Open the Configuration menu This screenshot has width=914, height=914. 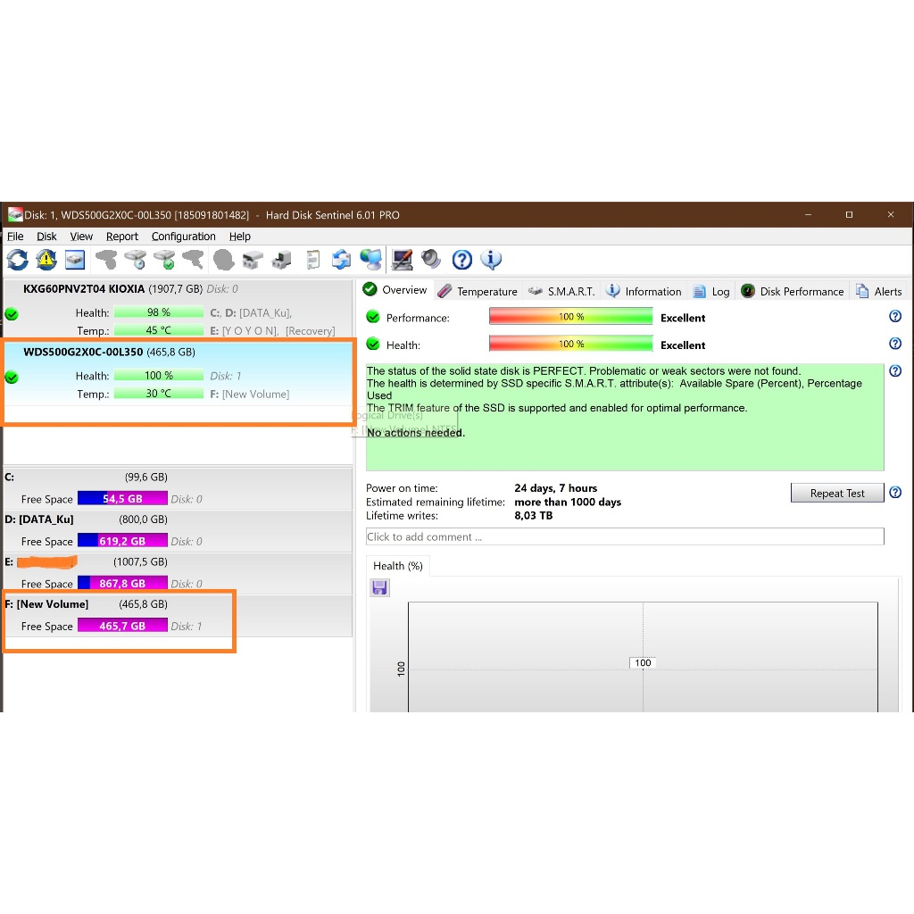[x=184, y=236]
